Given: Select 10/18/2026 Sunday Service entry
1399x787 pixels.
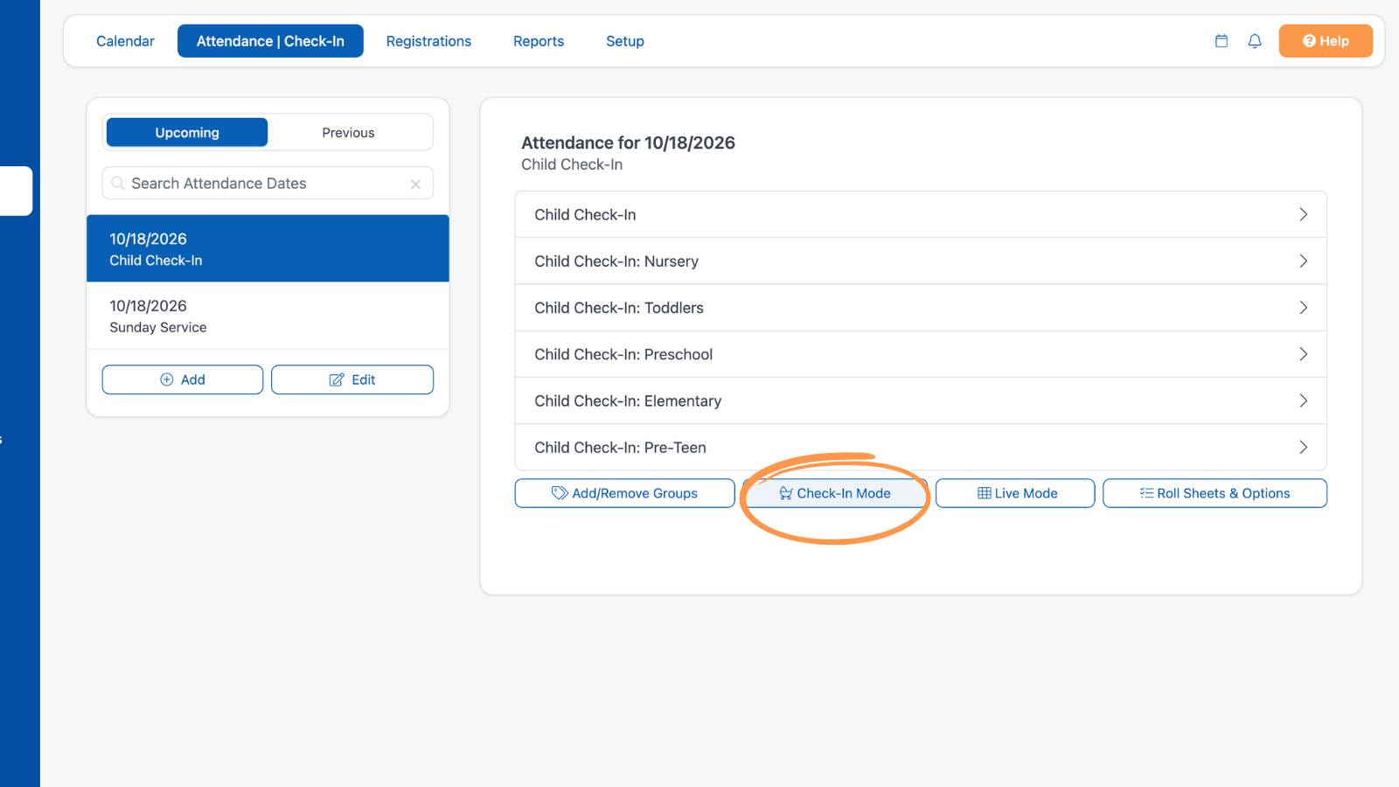Looking at the screenshot, I should click(268, 316).
